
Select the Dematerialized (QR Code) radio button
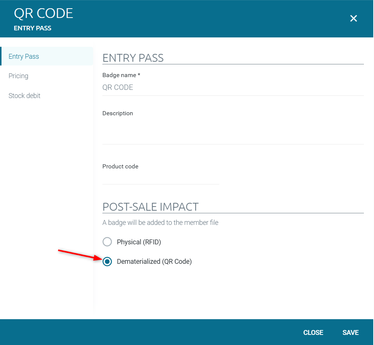(x=107, y=262)
